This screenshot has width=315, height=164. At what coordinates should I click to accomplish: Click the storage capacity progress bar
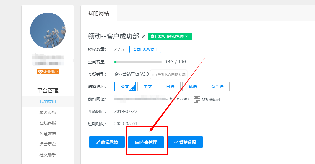coord(138,62)
